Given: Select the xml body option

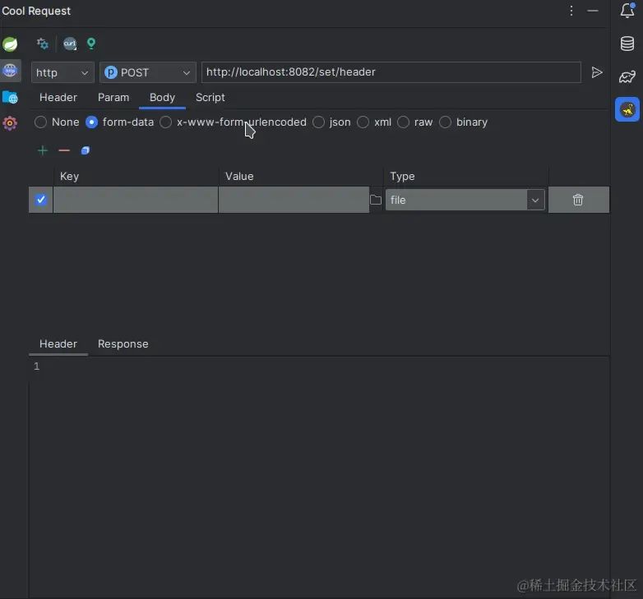Looking at the screenshot, I should pos(374,122).
